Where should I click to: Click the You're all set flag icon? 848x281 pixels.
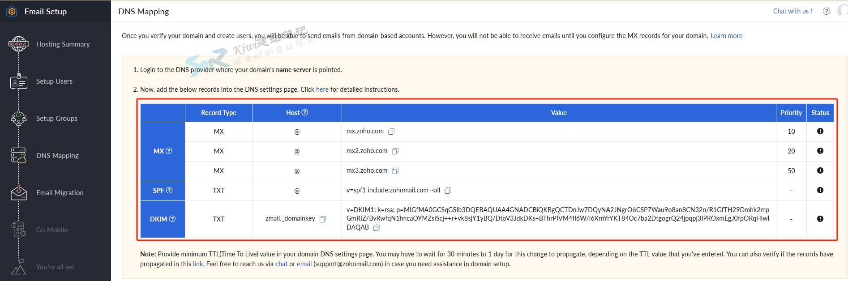pos(18,267)
